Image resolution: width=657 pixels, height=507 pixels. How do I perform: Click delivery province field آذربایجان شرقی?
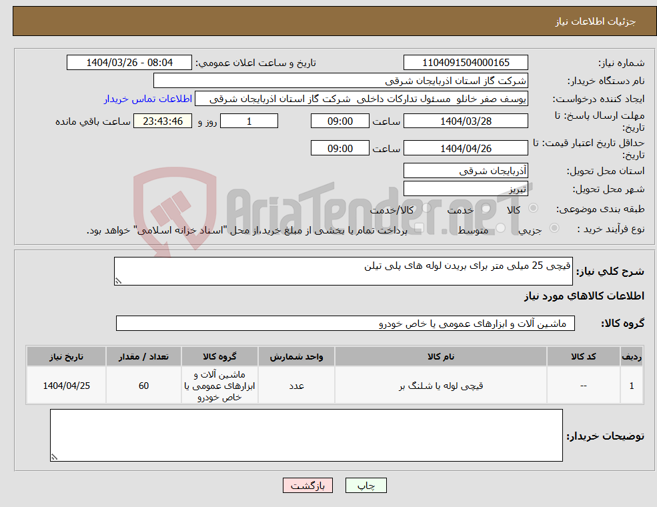click(x=466, y=171)
